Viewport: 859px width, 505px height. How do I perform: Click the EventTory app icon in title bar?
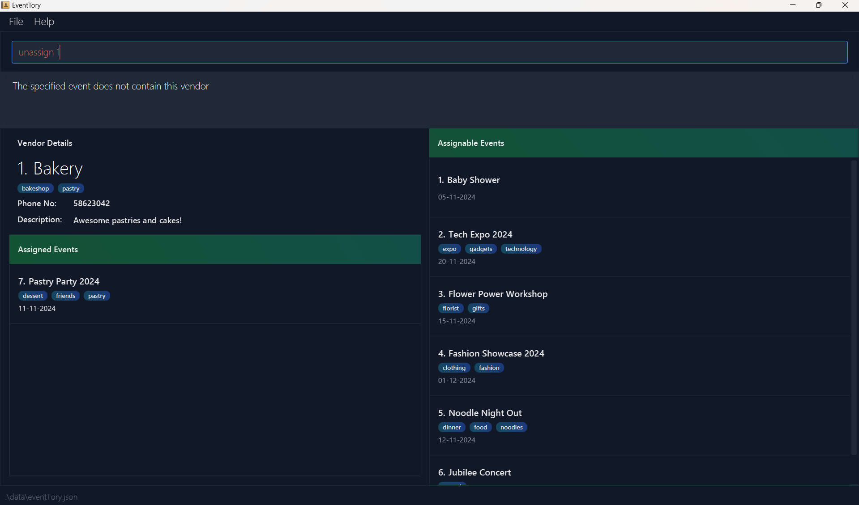pyautogui.click(x=5, y=5)
